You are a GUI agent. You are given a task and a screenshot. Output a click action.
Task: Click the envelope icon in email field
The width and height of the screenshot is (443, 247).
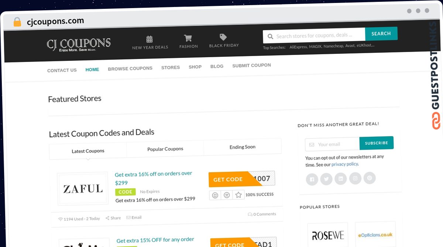point(312,145)
